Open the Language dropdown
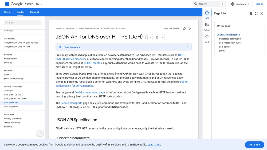Image resolution: width=267 pixels, height=150 pixels. click(240, 4)
